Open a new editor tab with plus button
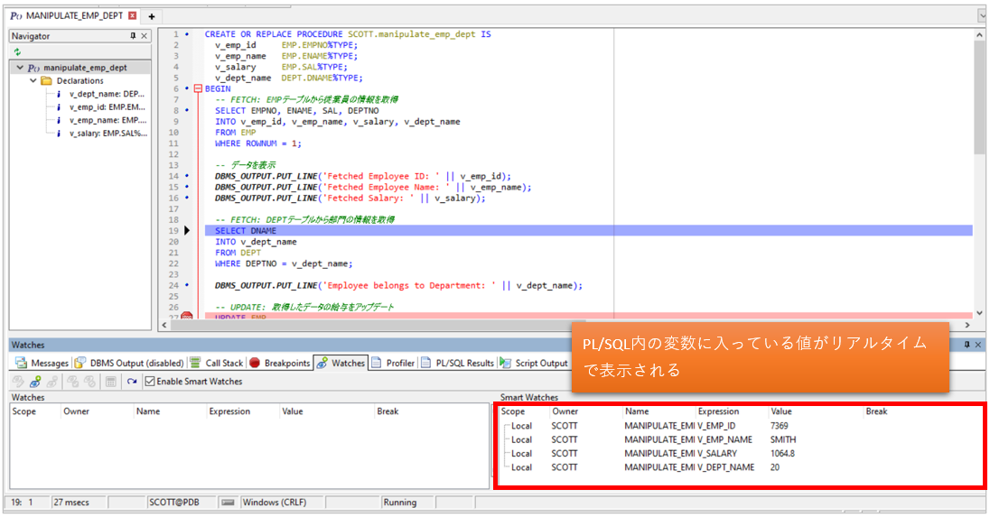The width and height of the screenshot is (990, 517). [x=152, y=16]
